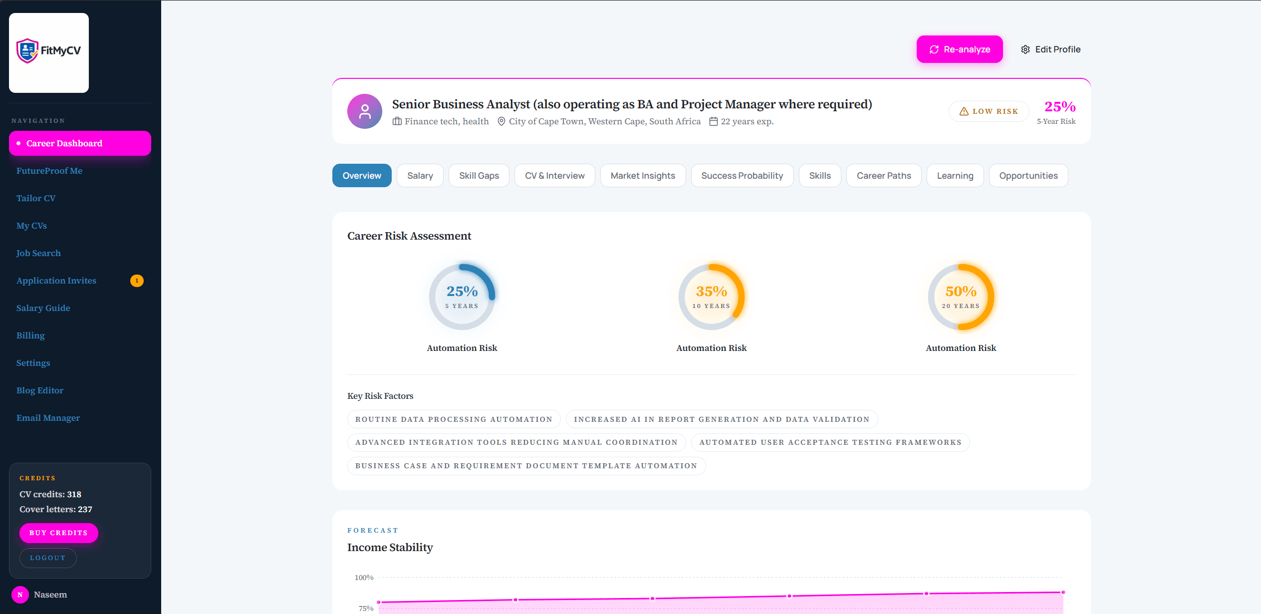Click the refresh icon on Re-analyze button
The image size is (1261, 614).
(934, 49)
